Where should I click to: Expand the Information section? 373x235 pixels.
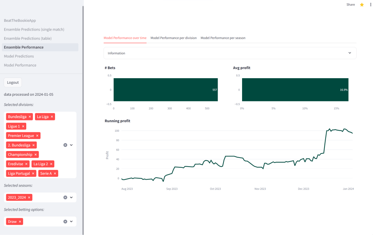click(x=230, y=53)
